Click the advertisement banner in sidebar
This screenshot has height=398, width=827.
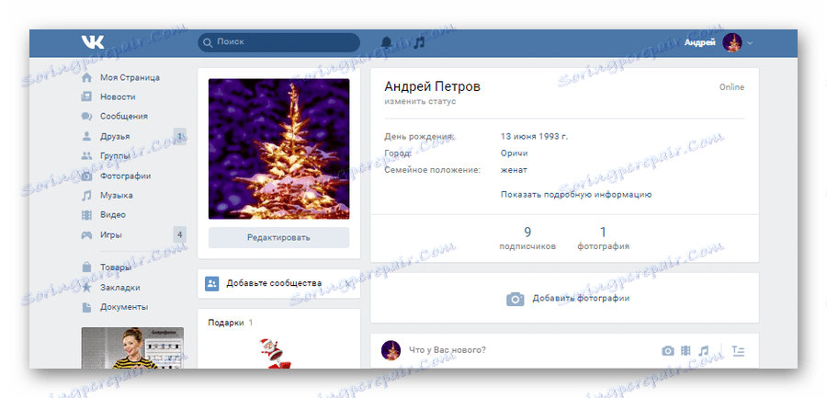tap(132, 347)
